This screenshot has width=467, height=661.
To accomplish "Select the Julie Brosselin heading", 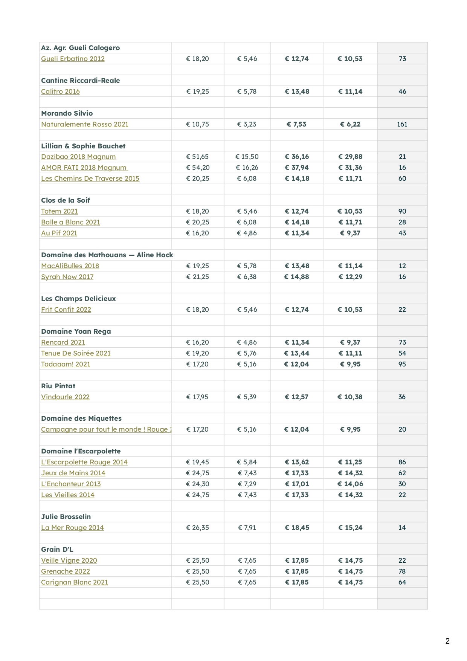I will tap(66, 517).
